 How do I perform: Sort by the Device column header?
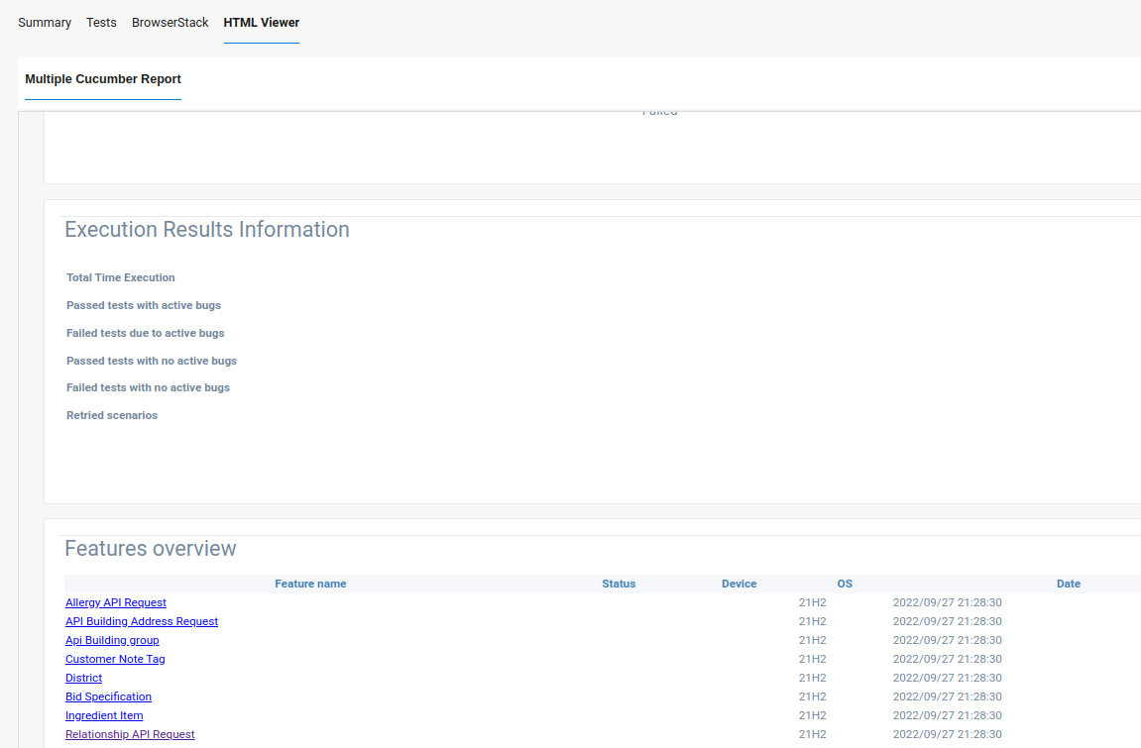739,584
